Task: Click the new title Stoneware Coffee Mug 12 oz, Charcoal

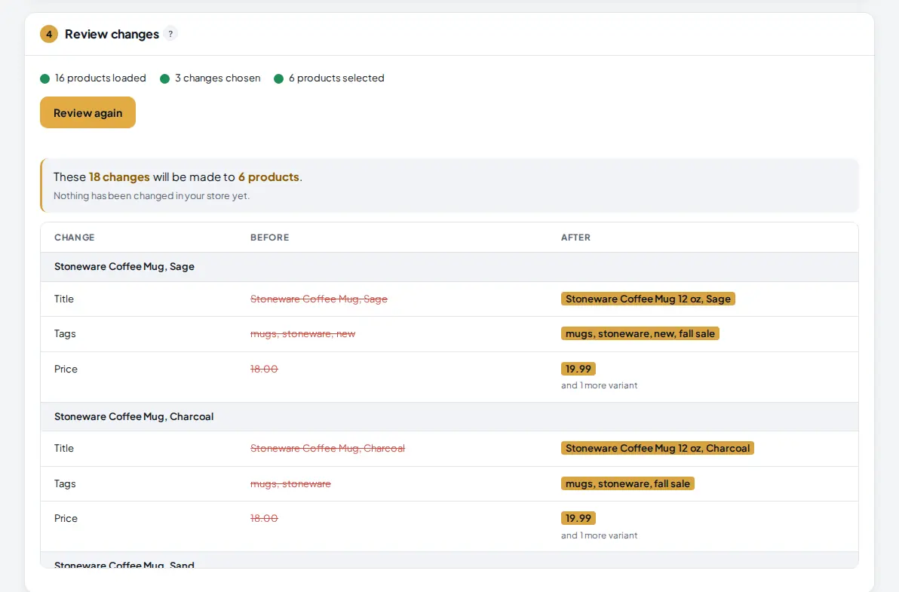Action: click(657, 448)
